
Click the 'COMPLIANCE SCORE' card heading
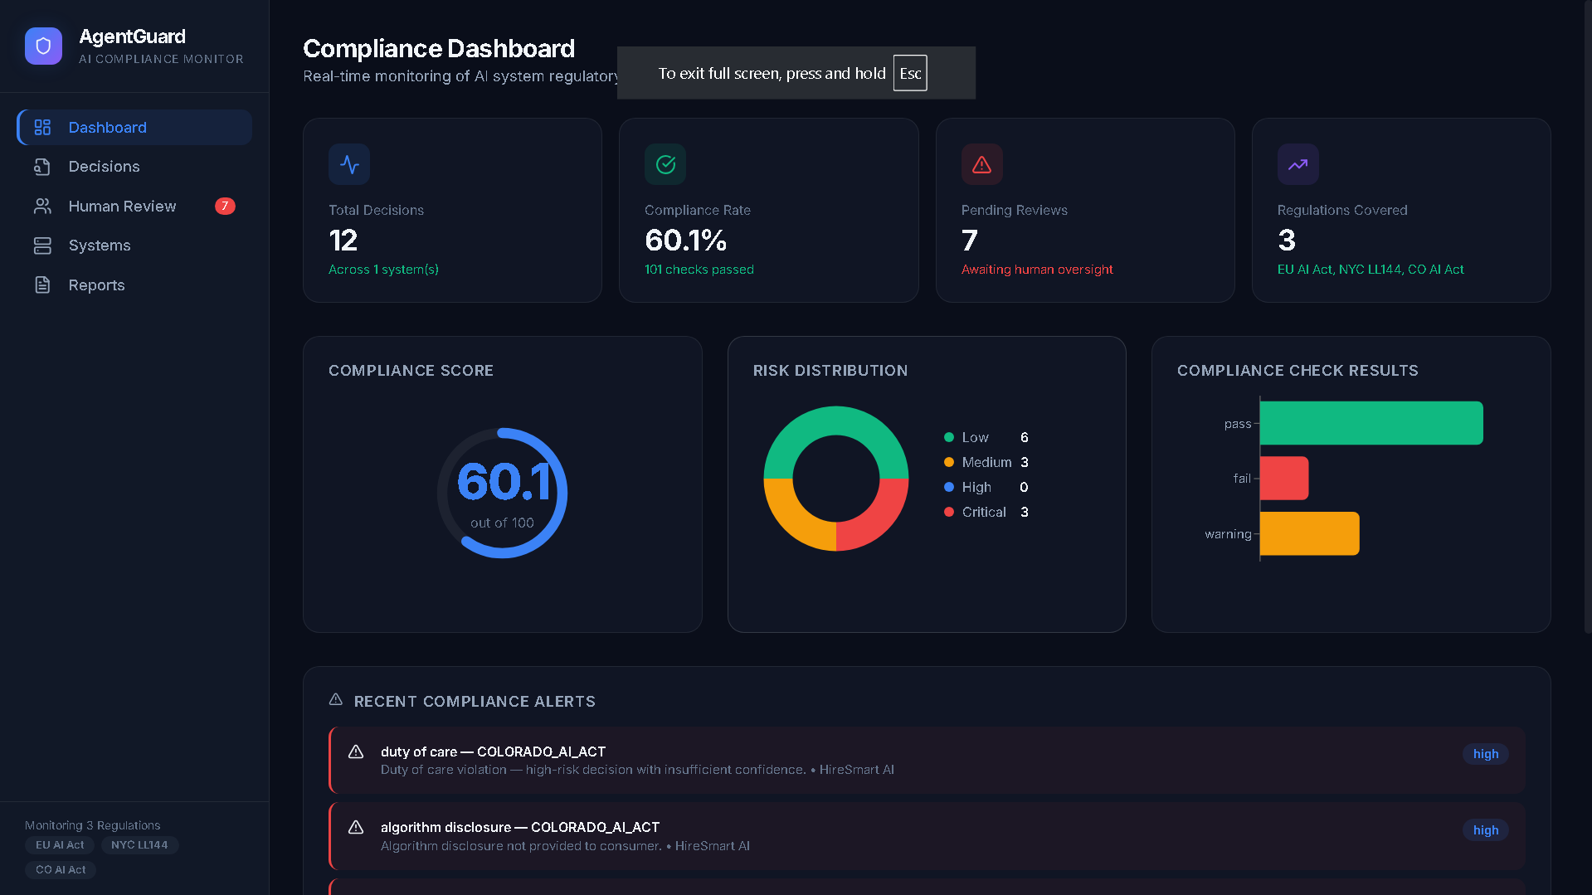[x=411, y=371]
